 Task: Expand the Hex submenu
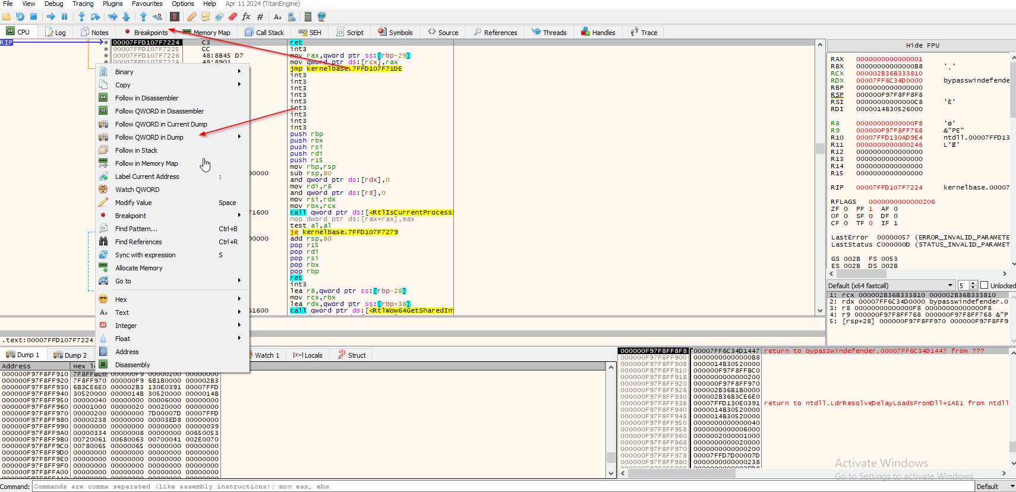tap(172, 299)
